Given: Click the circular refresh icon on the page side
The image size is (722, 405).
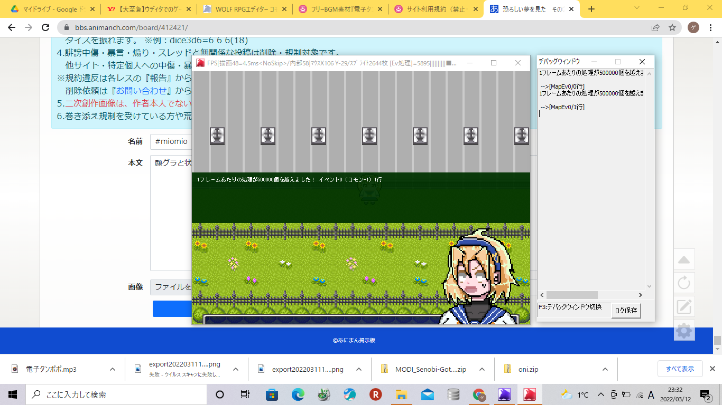Looking at the screenshot, I should [684, 283].
